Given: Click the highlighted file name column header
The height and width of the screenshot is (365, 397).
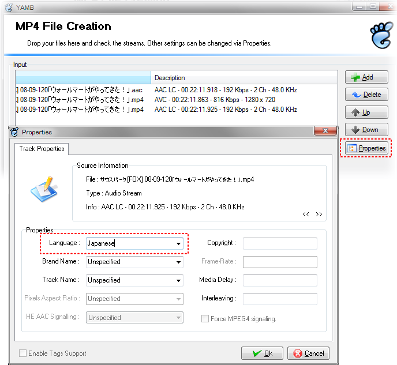Looking at the screenshot, I should tap(83, 78).
